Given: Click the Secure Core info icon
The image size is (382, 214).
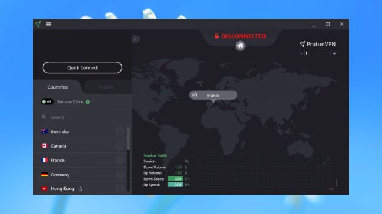Looking at the screenshot, I should tap(88, 102).
